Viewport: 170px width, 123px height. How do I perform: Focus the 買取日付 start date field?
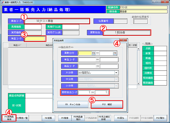pos(85,53)
